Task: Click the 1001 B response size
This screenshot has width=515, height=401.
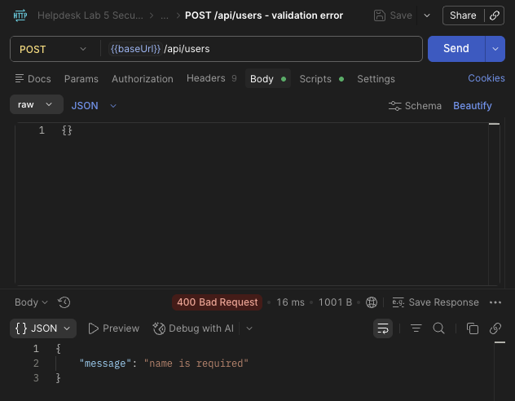Action: 335,302
